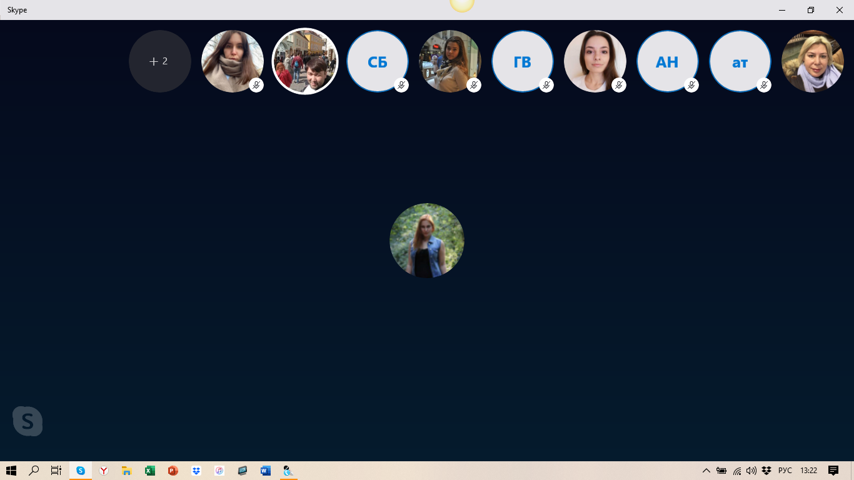Click the muted mic badge on АН

pos(691,85)
